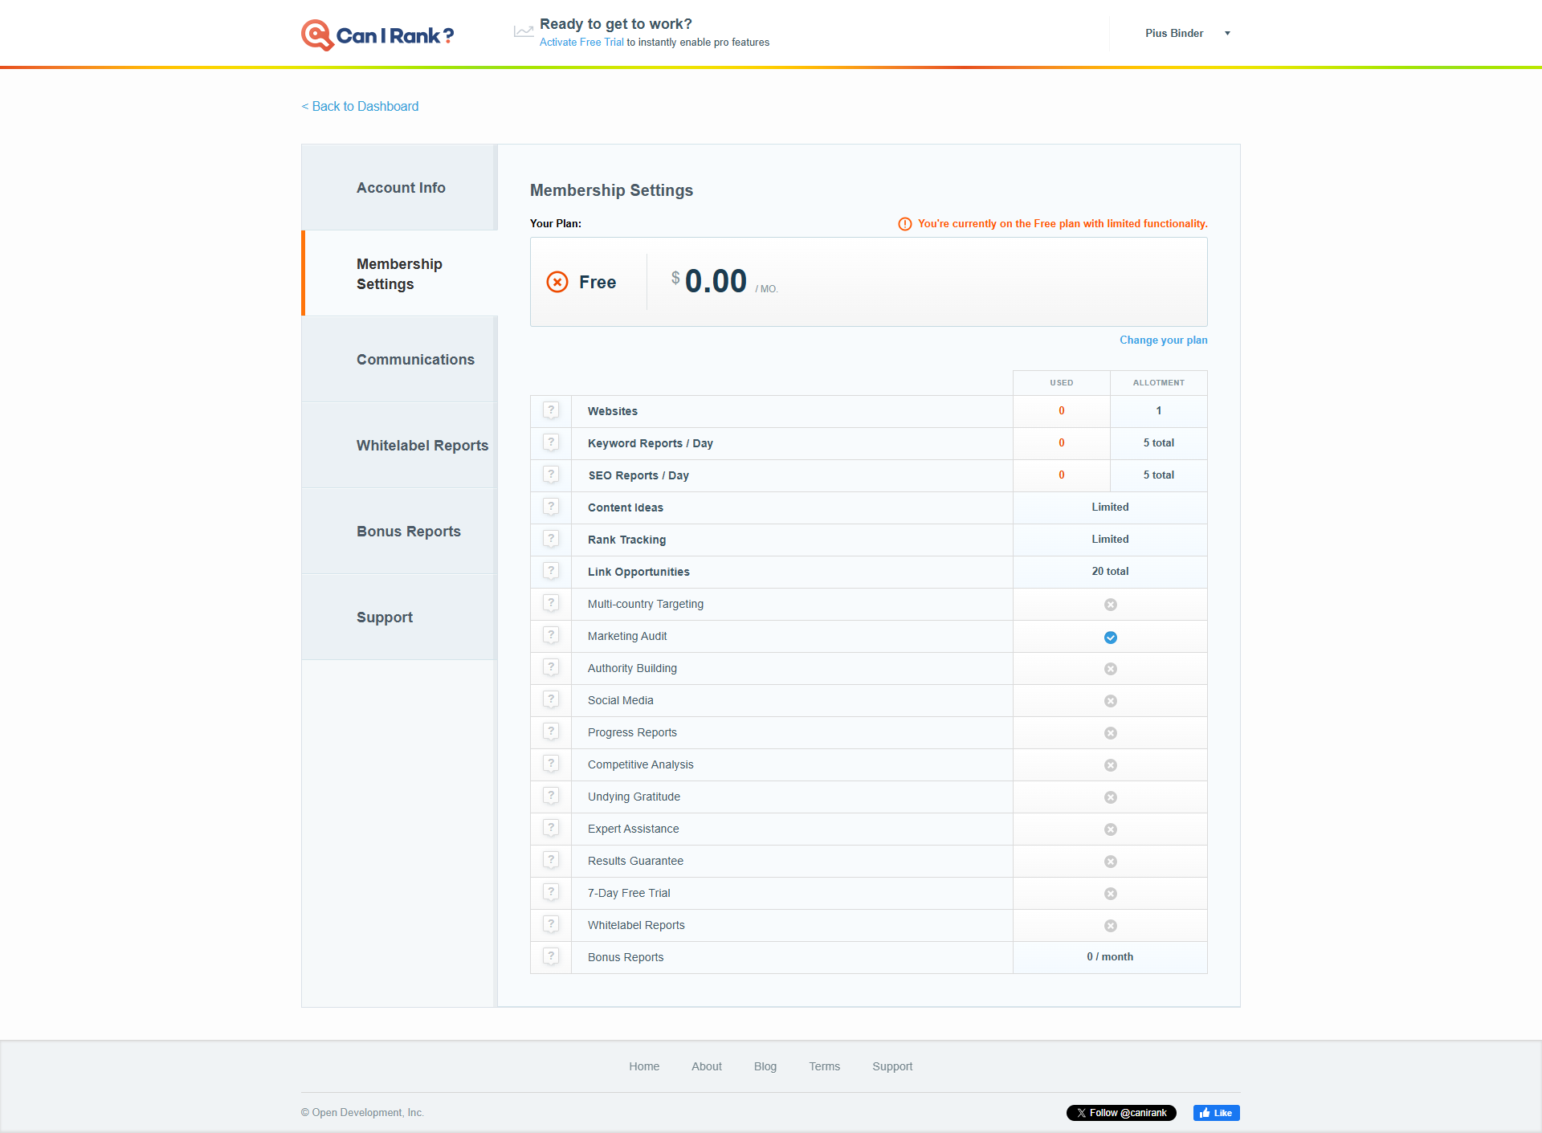Click help icon for Marketing Audit
The image size is (1542, 1133).
[551, 635]
